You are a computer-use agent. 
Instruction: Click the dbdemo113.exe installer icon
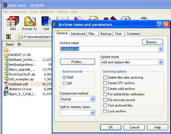coord(6,89)
